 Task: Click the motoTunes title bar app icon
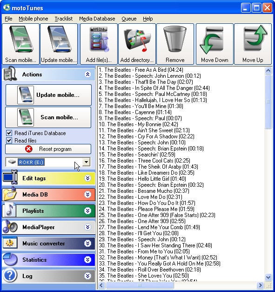pyautogui.click(x=7, y=7)
